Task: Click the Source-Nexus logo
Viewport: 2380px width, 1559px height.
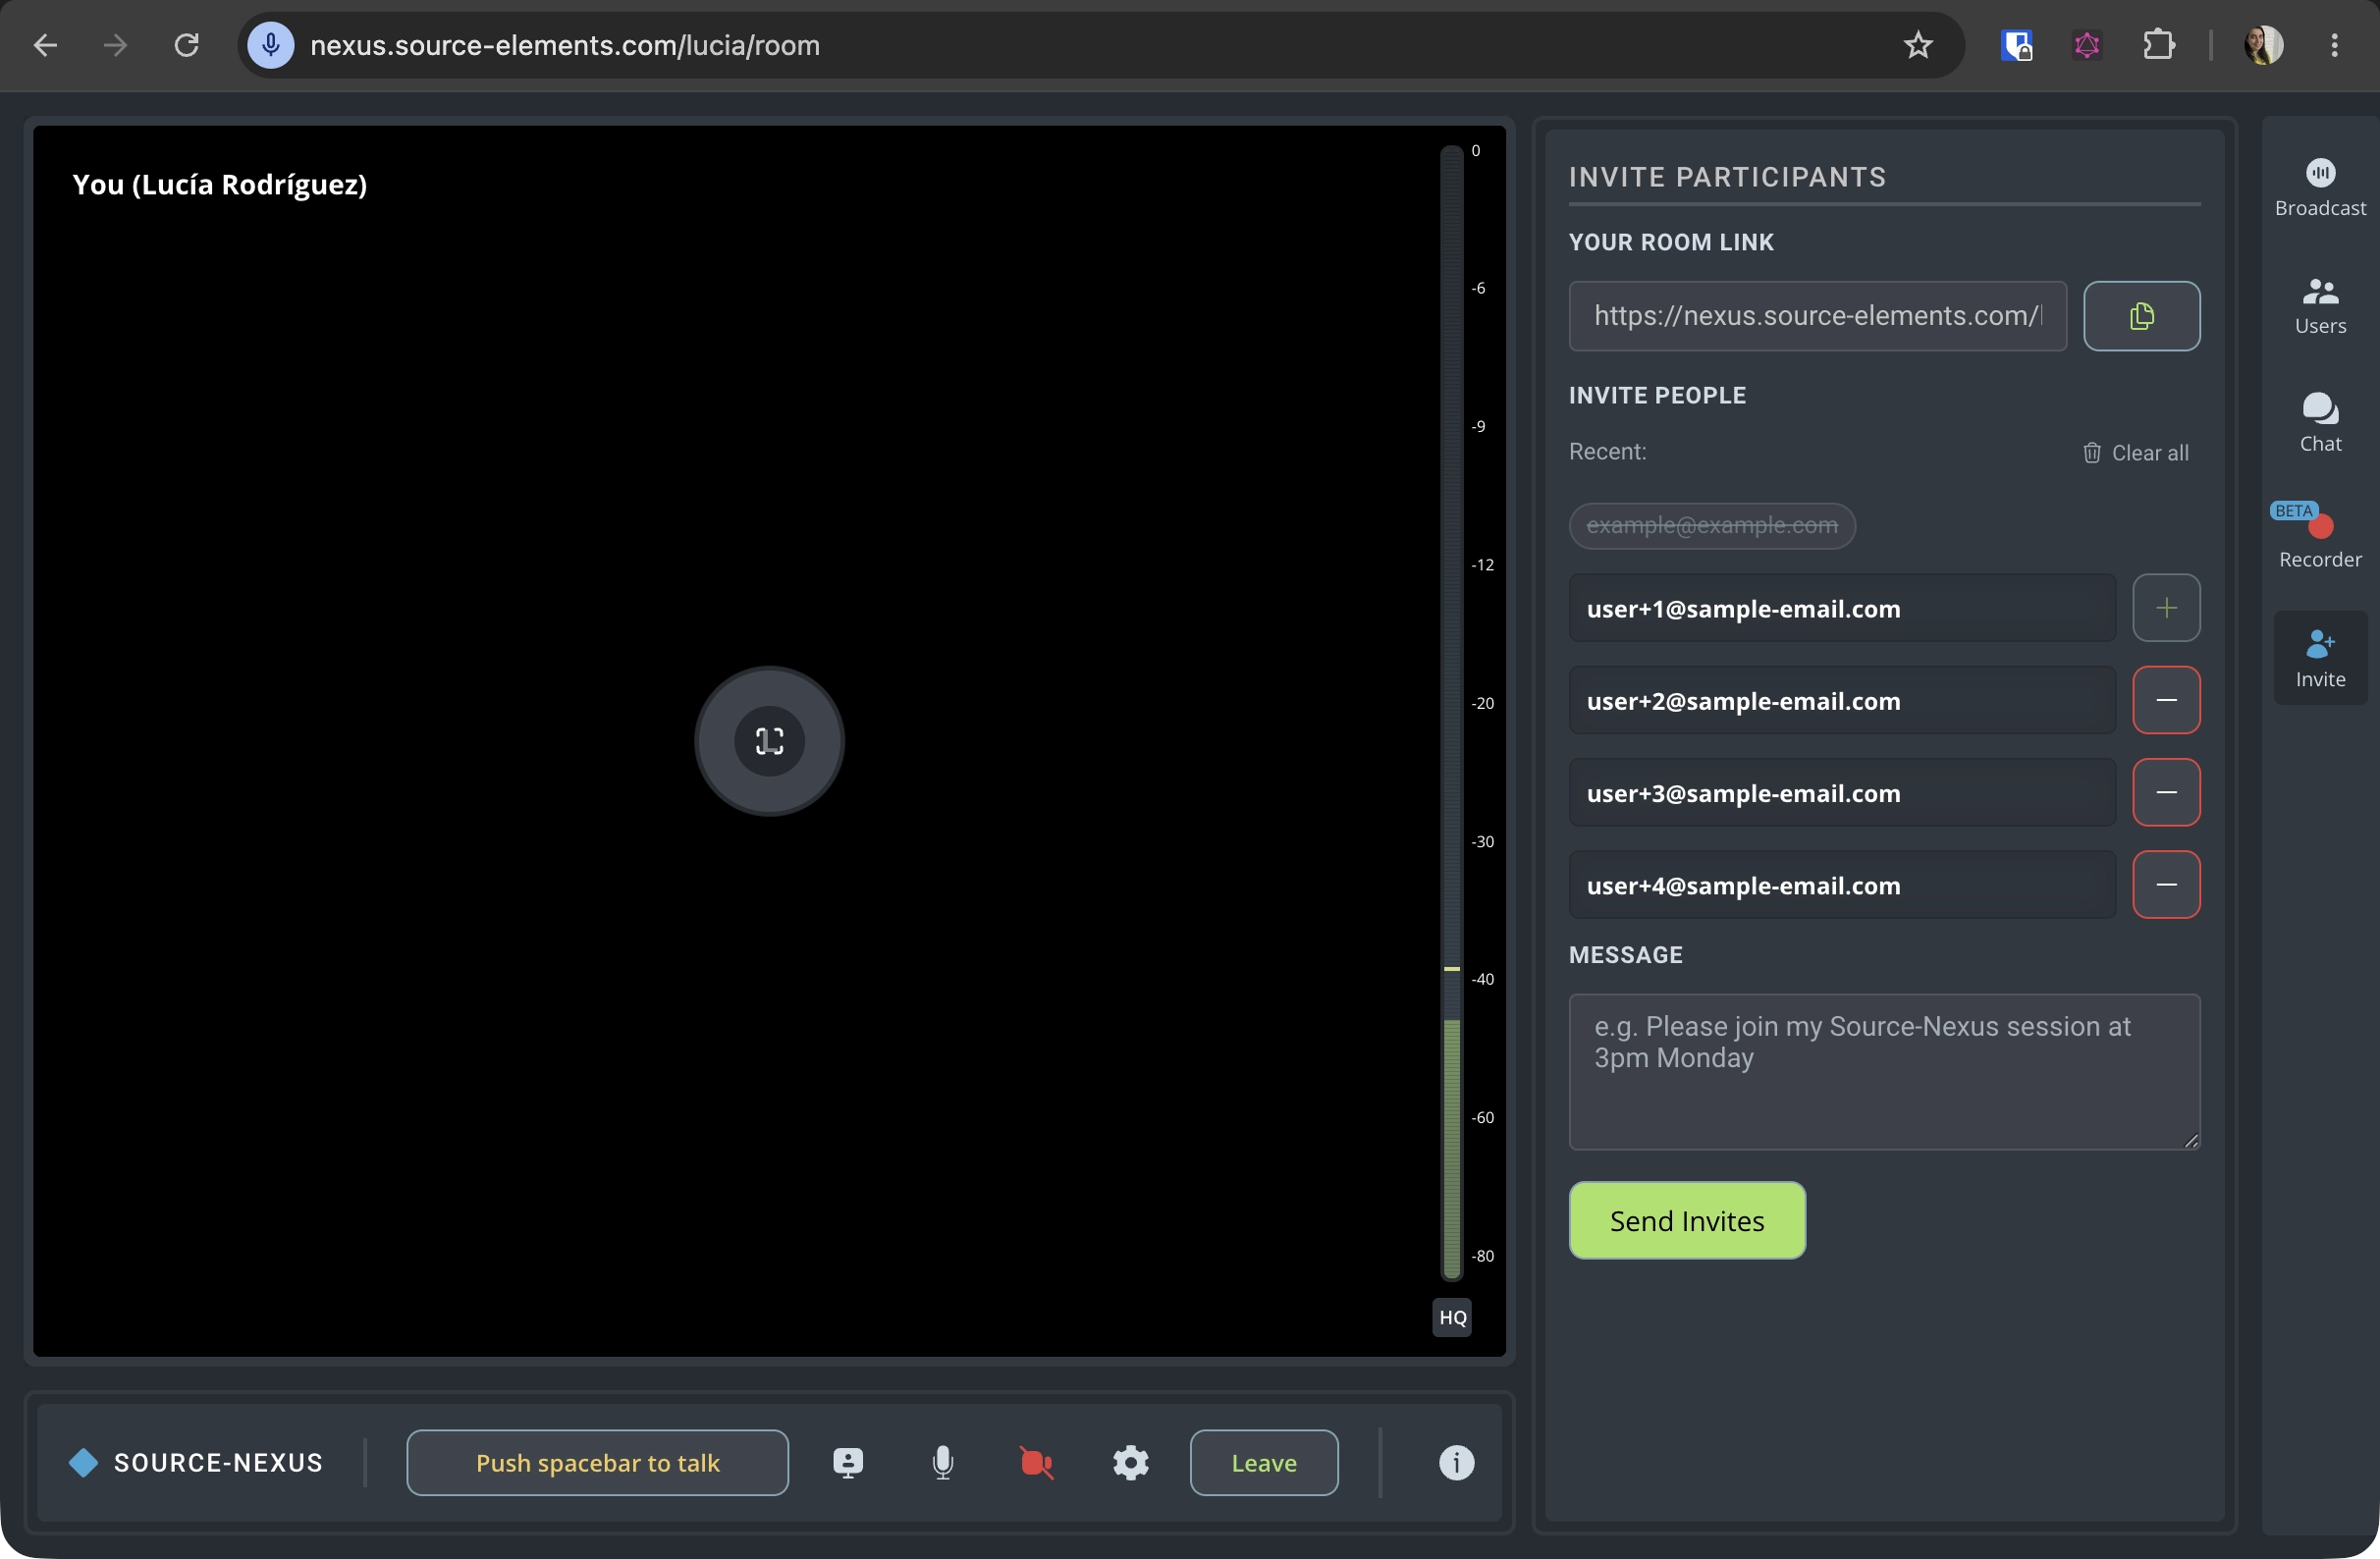Action: coord(196,1462)
